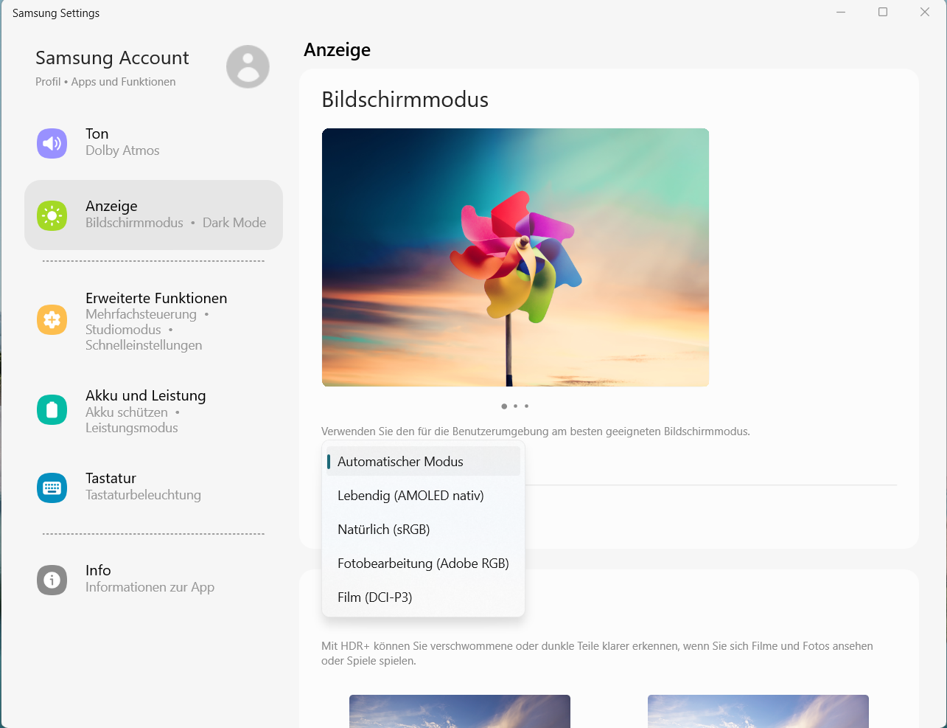
Task: Open Samsung Account title link
Action: point(112,58)
